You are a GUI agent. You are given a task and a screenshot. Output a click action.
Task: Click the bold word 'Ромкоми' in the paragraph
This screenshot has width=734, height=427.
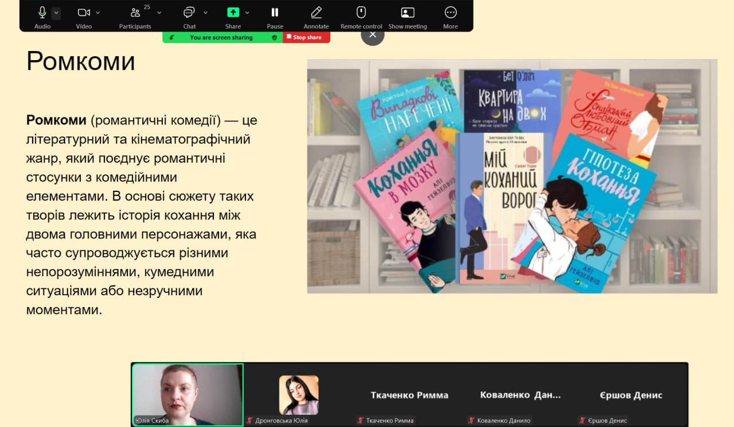(x=56, y=120)
